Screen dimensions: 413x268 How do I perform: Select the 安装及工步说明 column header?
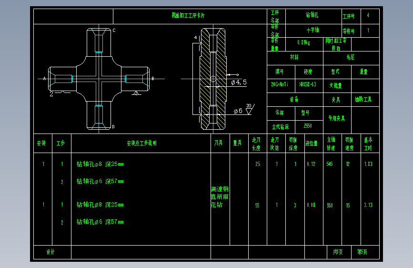141,143
